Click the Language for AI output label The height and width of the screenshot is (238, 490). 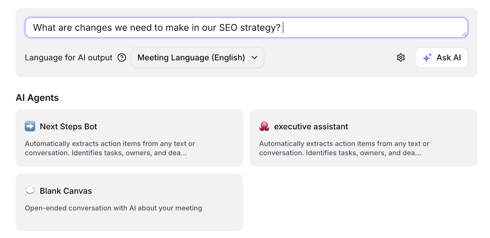coord(69,58)
